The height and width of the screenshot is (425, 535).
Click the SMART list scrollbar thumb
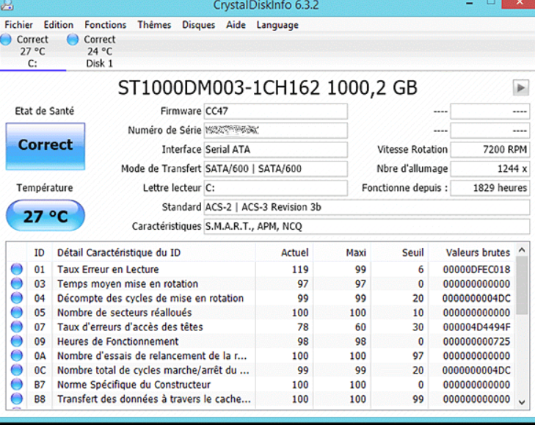point(522,285)
